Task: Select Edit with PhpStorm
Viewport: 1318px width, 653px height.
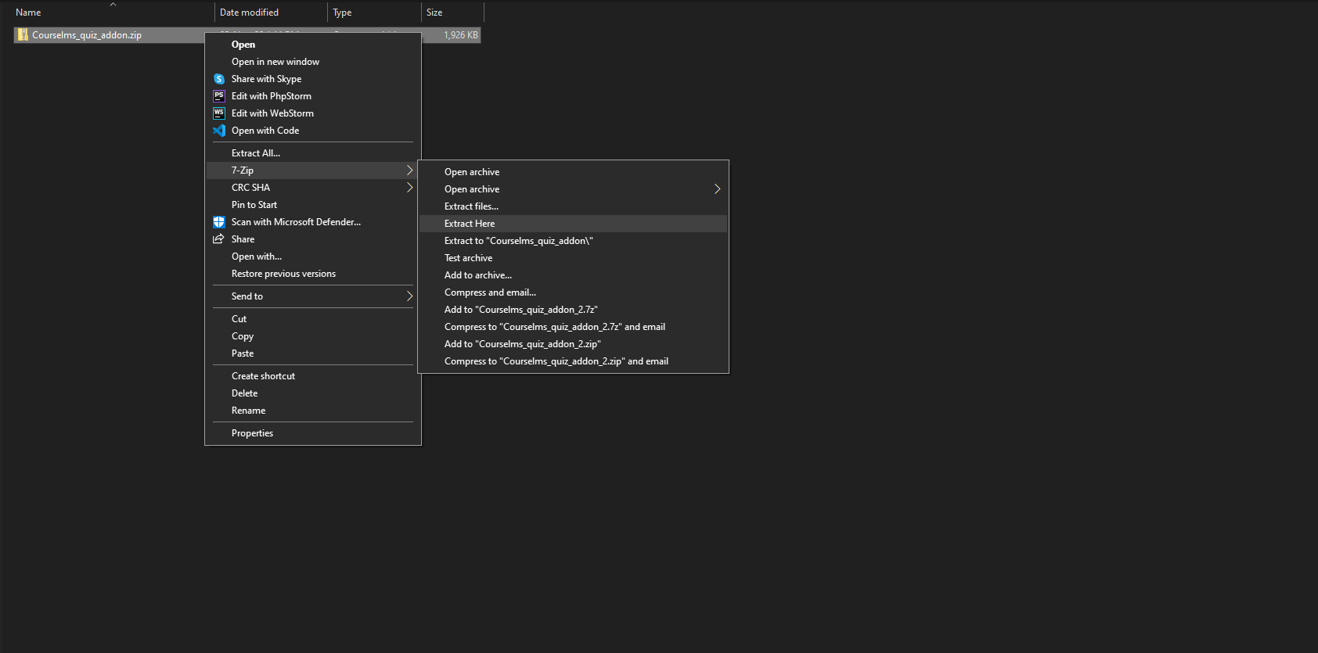Action: pos(313,96)
